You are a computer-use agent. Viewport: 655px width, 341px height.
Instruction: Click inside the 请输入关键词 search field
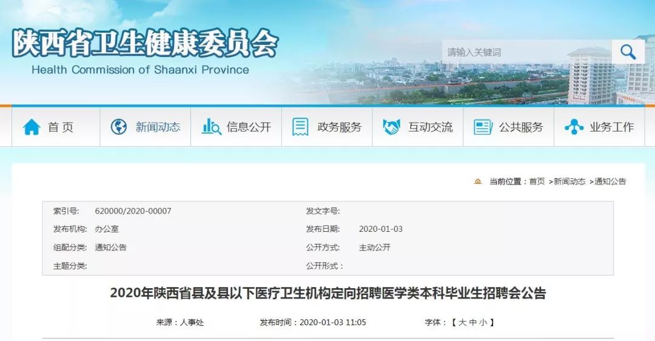[x=527, y=52]
